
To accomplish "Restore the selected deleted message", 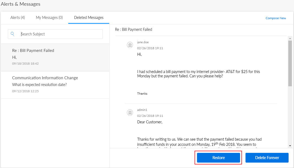I will click(218, 158).
